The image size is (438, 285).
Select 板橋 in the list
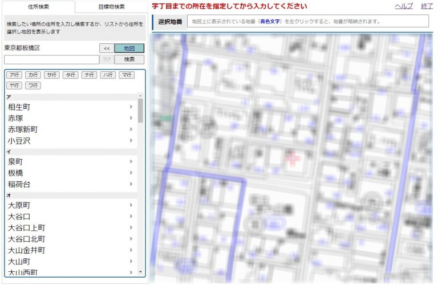71,173
